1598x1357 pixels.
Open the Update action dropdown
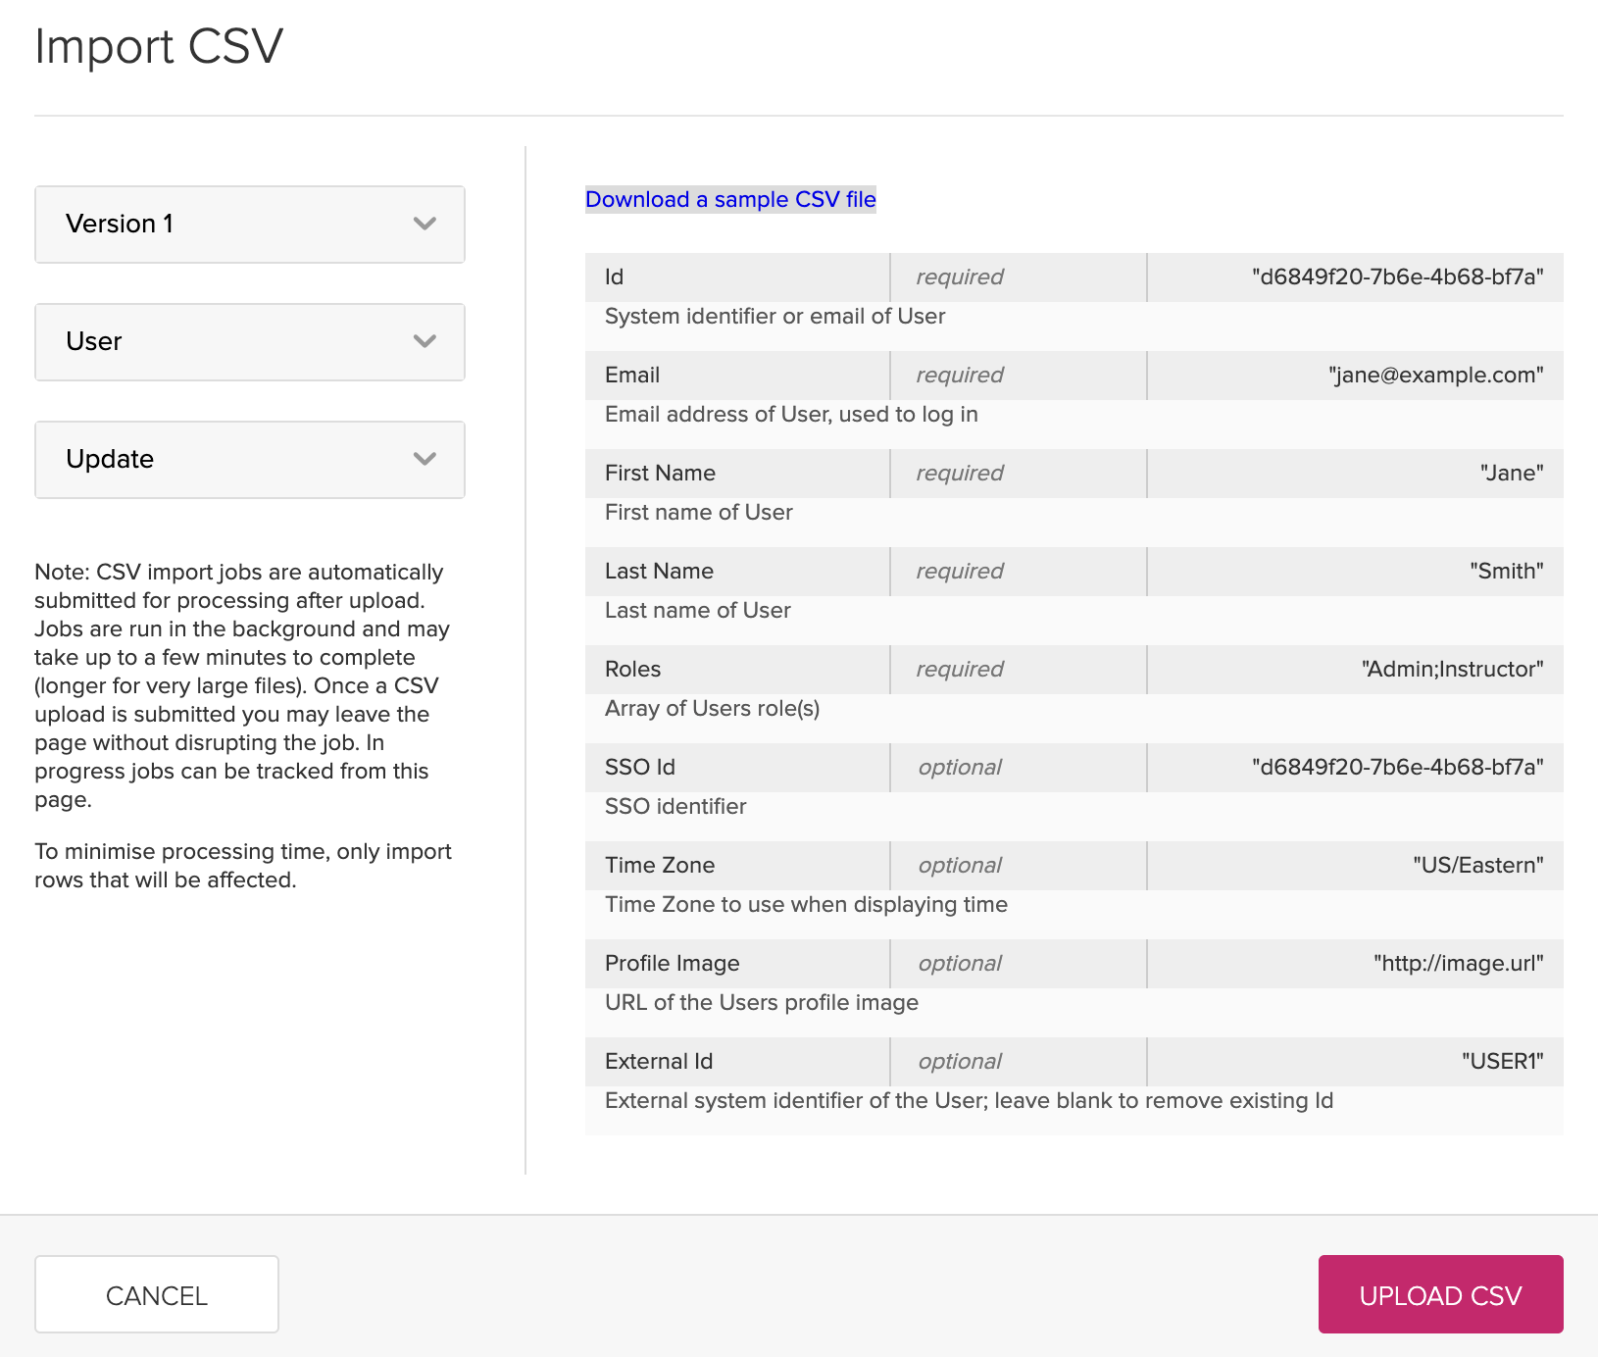(249, 460)
